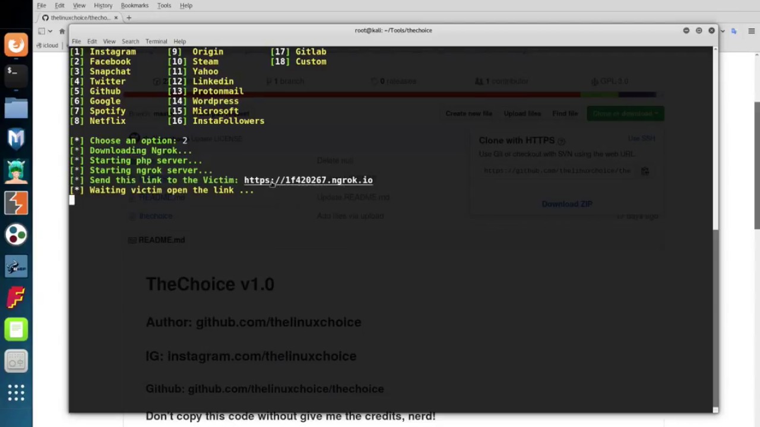This screenshot has height=427, width=760.
Task: Launch Metasploit from the dock
Action: pos(16,139)
